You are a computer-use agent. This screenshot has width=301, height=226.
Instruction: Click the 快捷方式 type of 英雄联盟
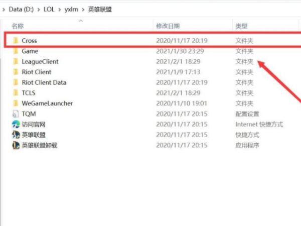point(247,135)
